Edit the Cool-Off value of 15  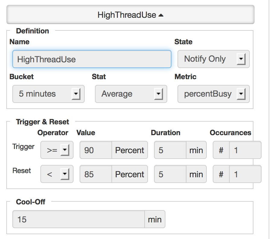[78, 219]
